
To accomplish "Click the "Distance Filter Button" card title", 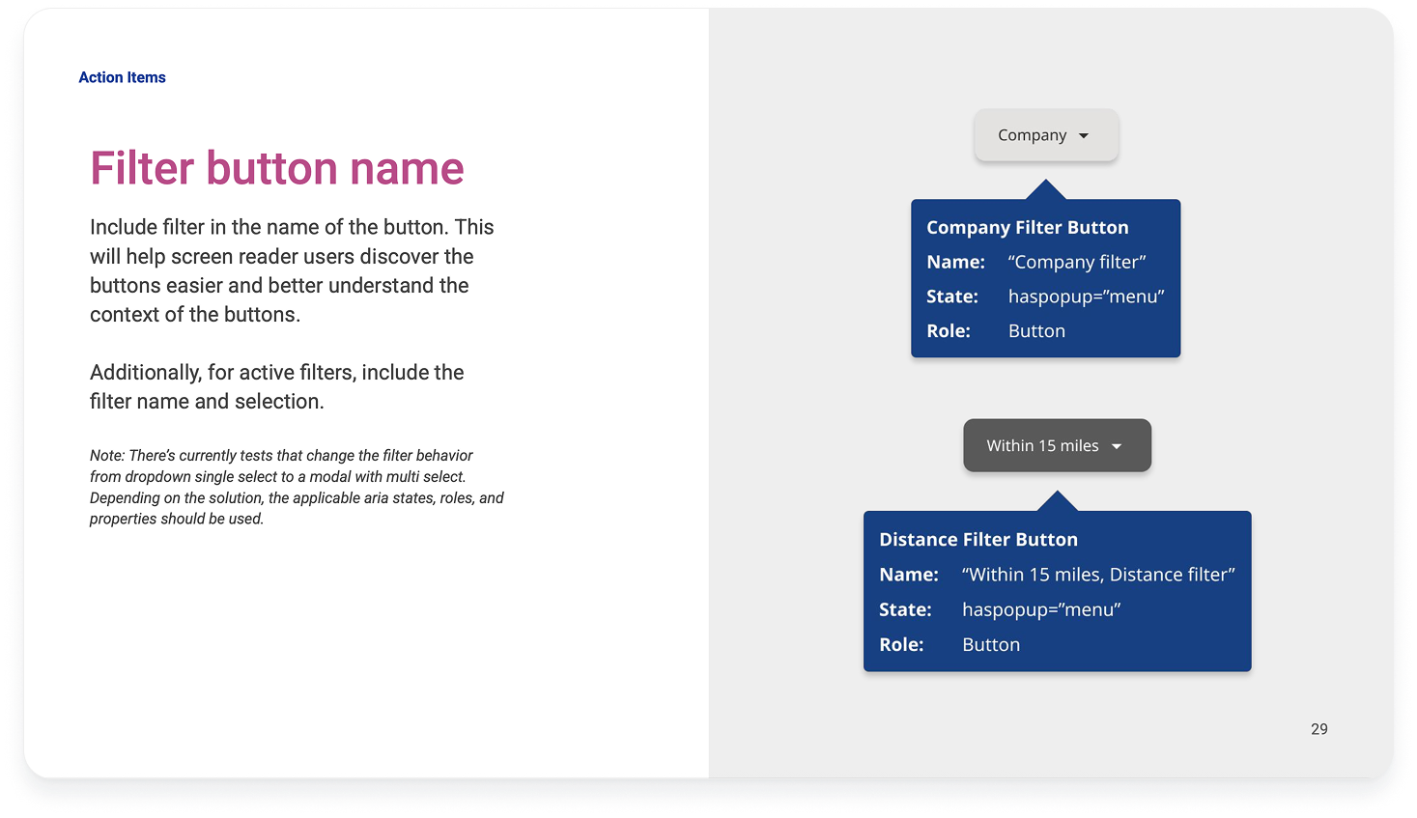I will click(x=978, y=540).
